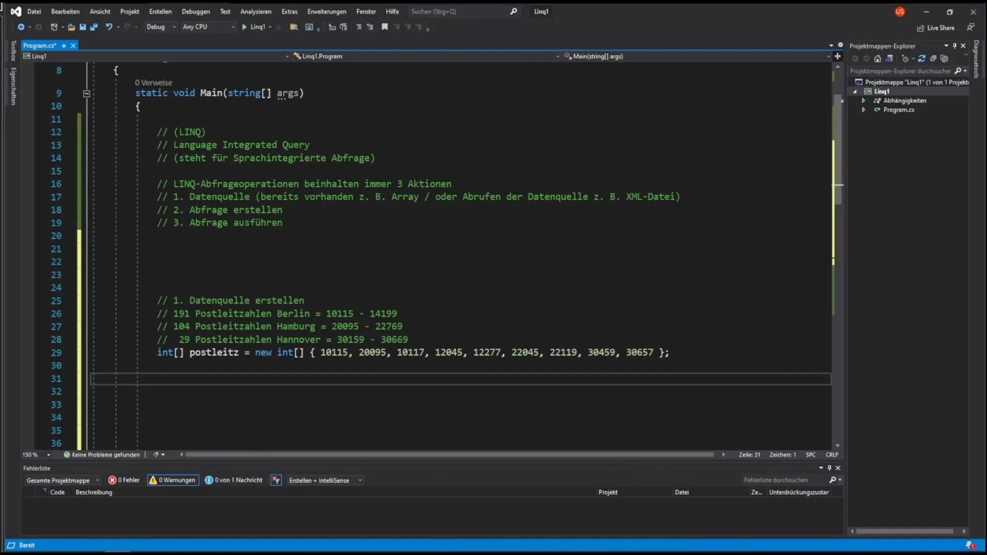Click the comment out selected lines icon

(359, 27)
